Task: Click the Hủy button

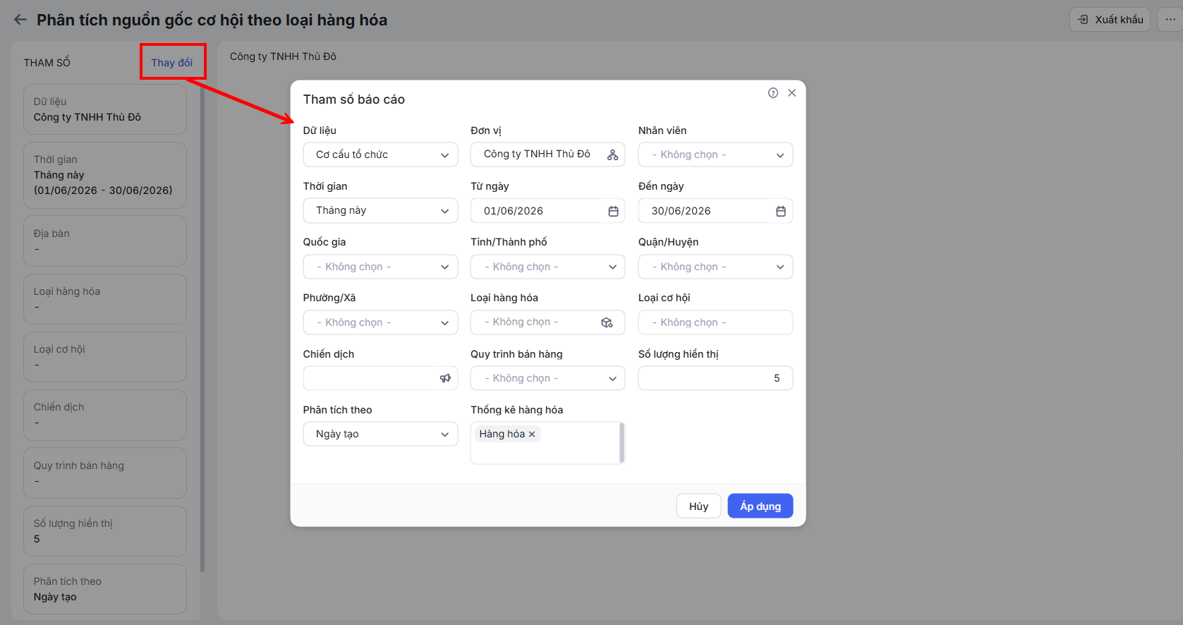Action: tap(698, 506)
